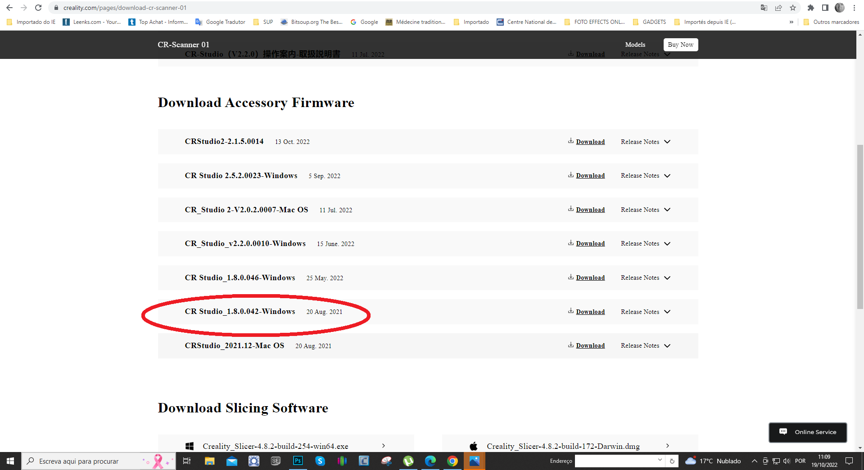
Task: Open the Models menu in page header
Action: click(x=635, y=45)
